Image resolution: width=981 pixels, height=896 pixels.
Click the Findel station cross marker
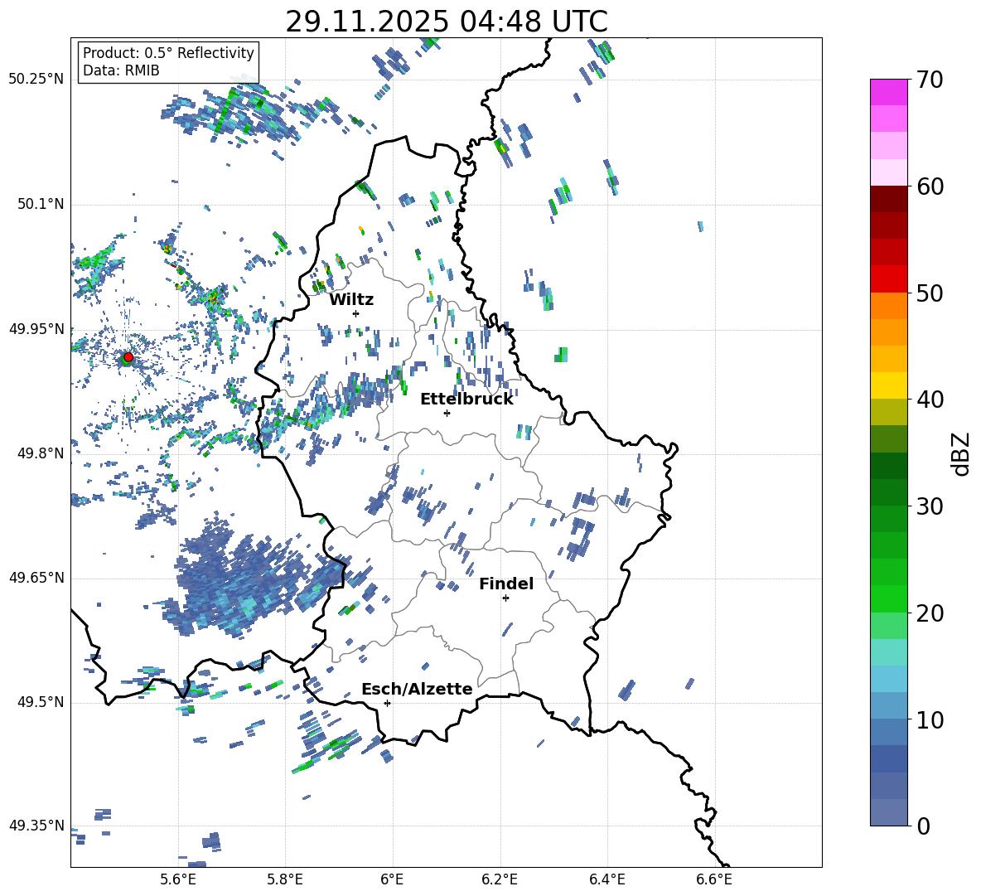pyautogui.click(x=505, y=598)
